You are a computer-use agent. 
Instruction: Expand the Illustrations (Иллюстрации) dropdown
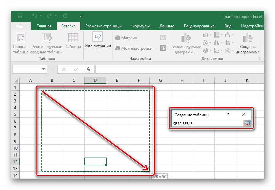point(98,51)
